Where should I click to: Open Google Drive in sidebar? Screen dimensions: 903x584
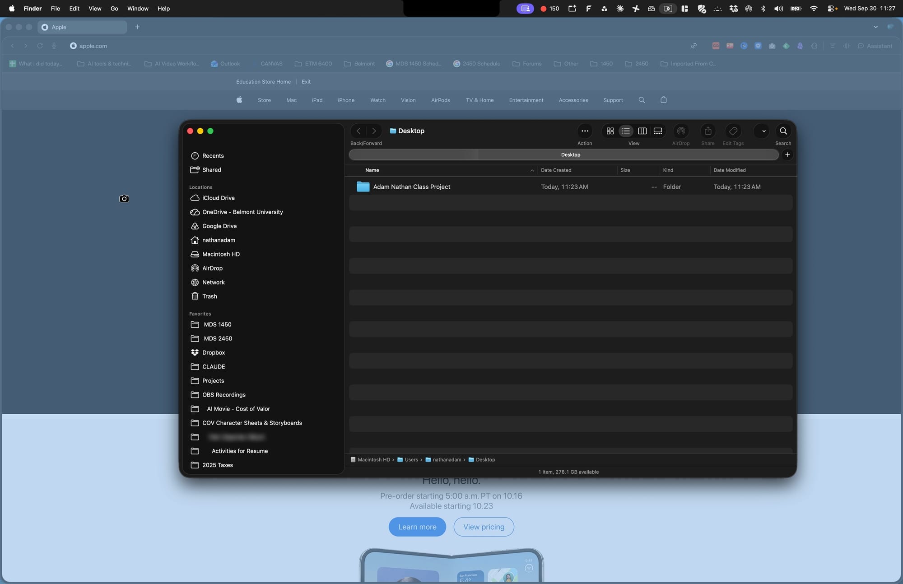[x=219, y=226]
